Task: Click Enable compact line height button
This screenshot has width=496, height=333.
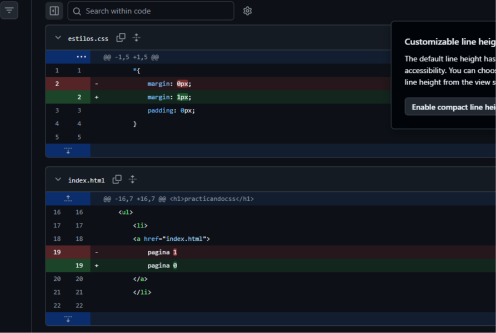Action: (x=451, y=107)
